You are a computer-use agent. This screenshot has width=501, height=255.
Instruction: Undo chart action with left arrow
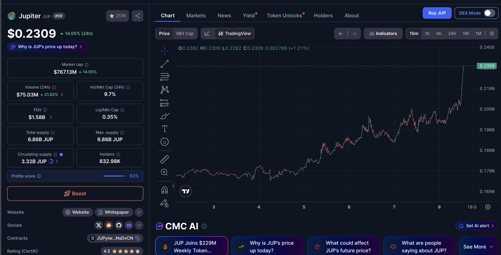(x=341, y=33)
